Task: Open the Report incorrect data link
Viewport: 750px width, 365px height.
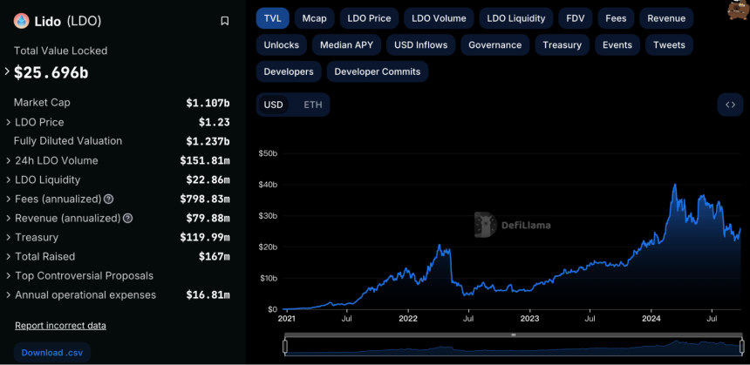Action: click(x=61, y=325)
